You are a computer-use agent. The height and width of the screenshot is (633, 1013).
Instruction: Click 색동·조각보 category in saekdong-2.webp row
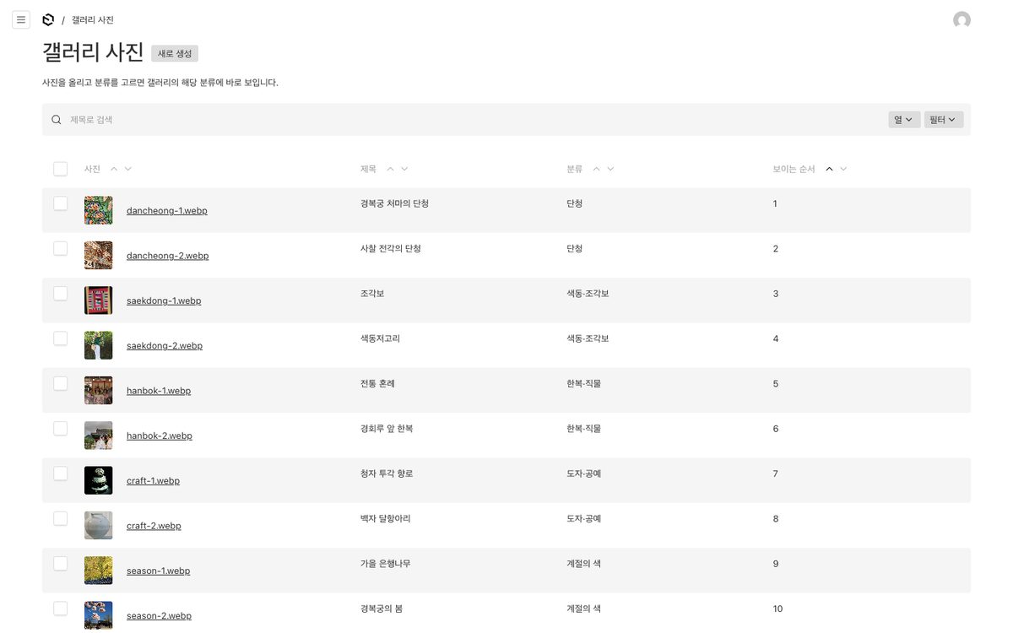588,338
